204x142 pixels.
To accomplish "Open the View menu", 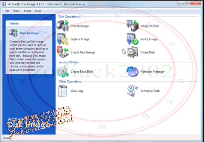I will pos(16,11).
